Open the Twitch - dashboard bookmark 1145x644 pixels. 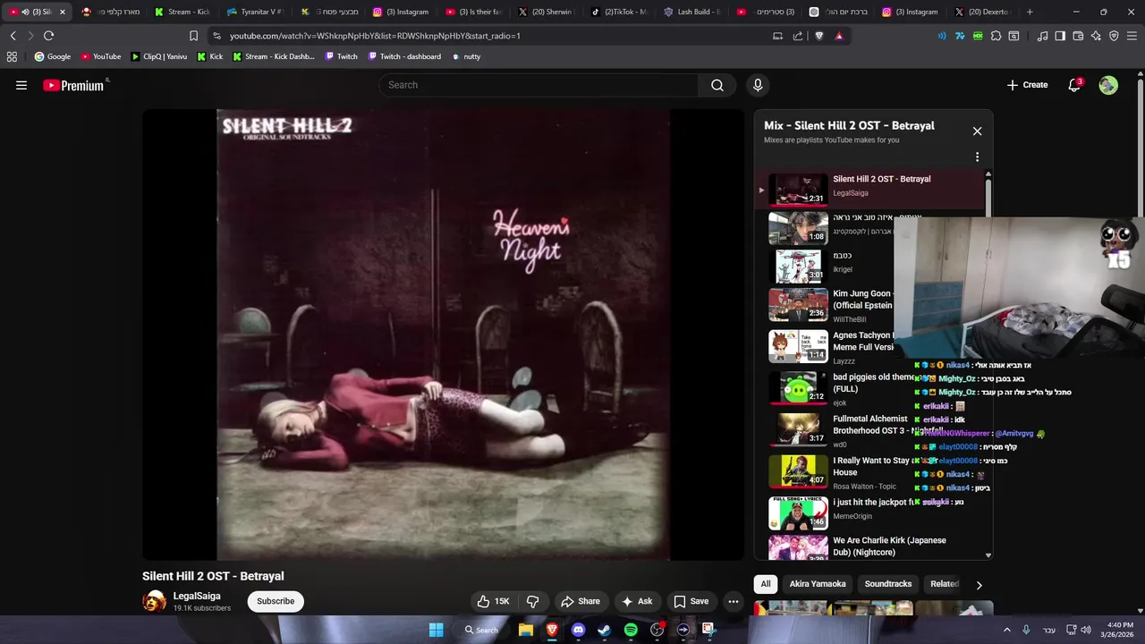pyautogui.click(x=404, y=56)
